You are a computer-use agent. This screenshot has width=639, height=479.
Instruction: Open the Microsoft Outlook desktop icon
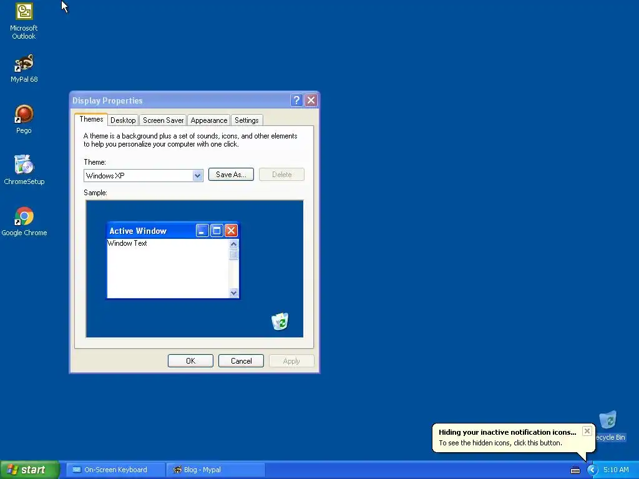[24, 21]
